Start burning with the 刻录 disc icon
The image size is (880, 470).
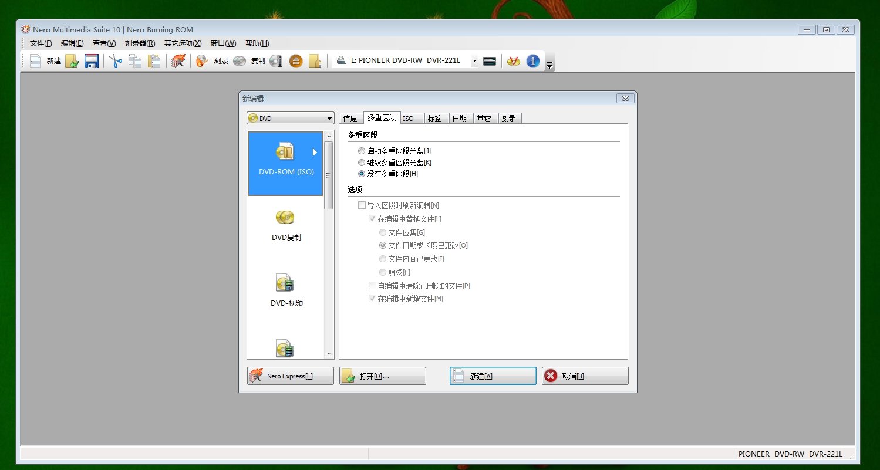pos(202,60)
